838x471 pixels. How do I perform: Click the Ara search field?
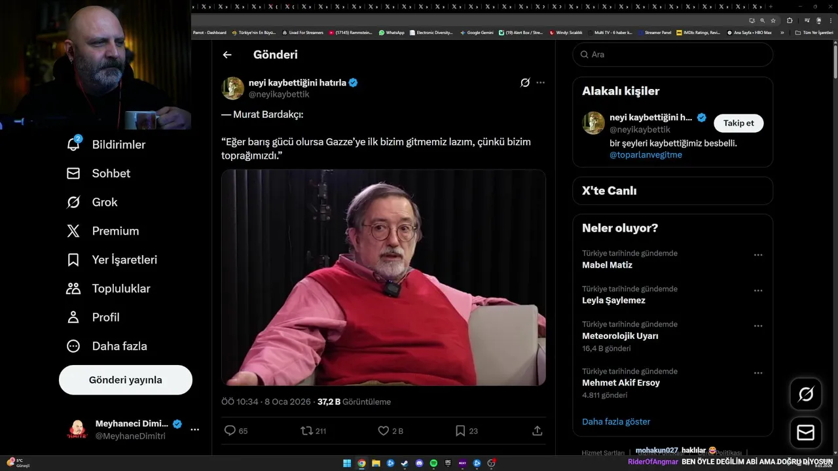coord(673,54)
